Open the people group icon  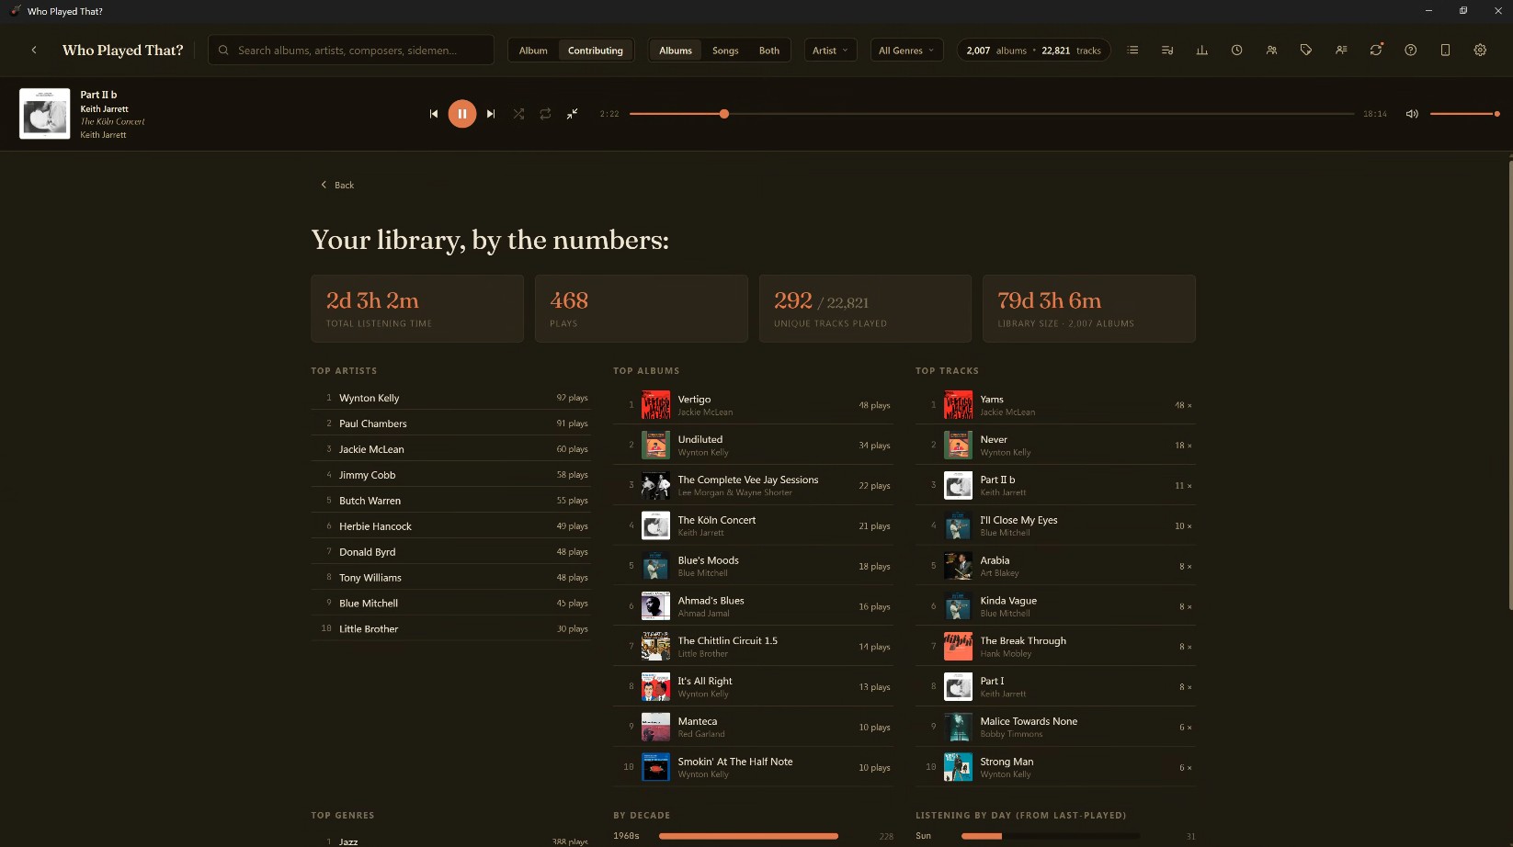point(1271,51)
